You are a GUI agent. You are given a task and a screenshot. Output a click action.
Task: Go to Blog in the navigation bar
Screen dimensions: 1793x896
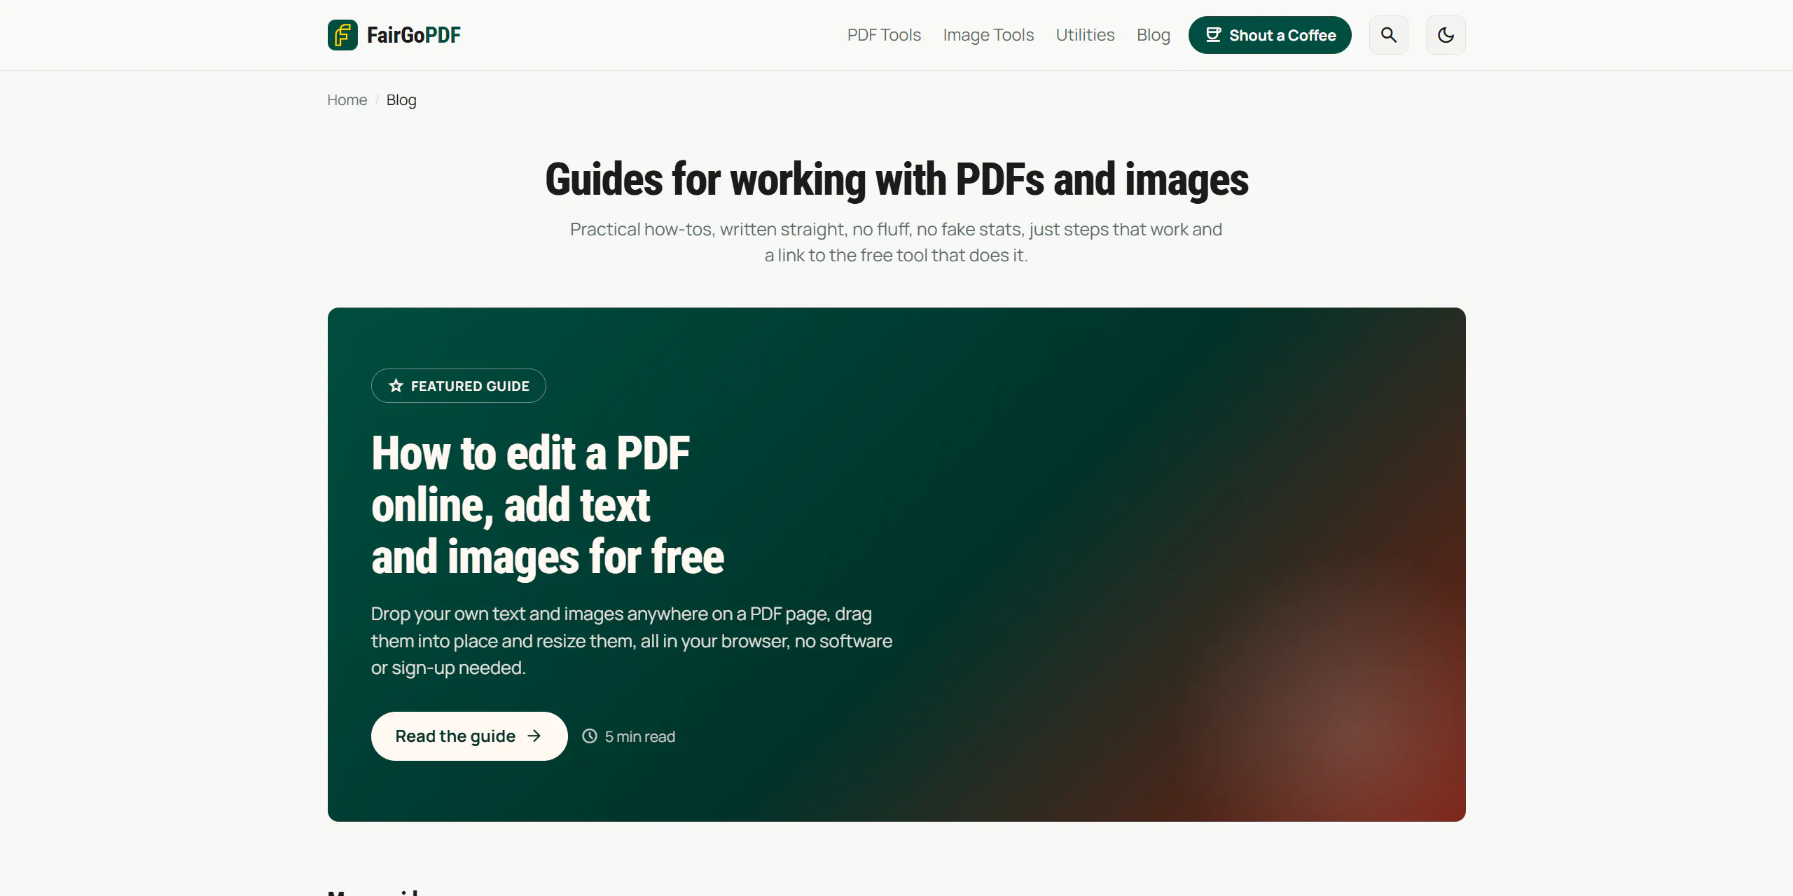[x=1154, y=35]
